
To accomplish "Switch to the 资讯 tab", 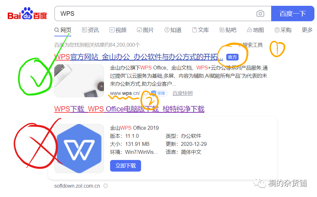I will (x=90, y=30).
